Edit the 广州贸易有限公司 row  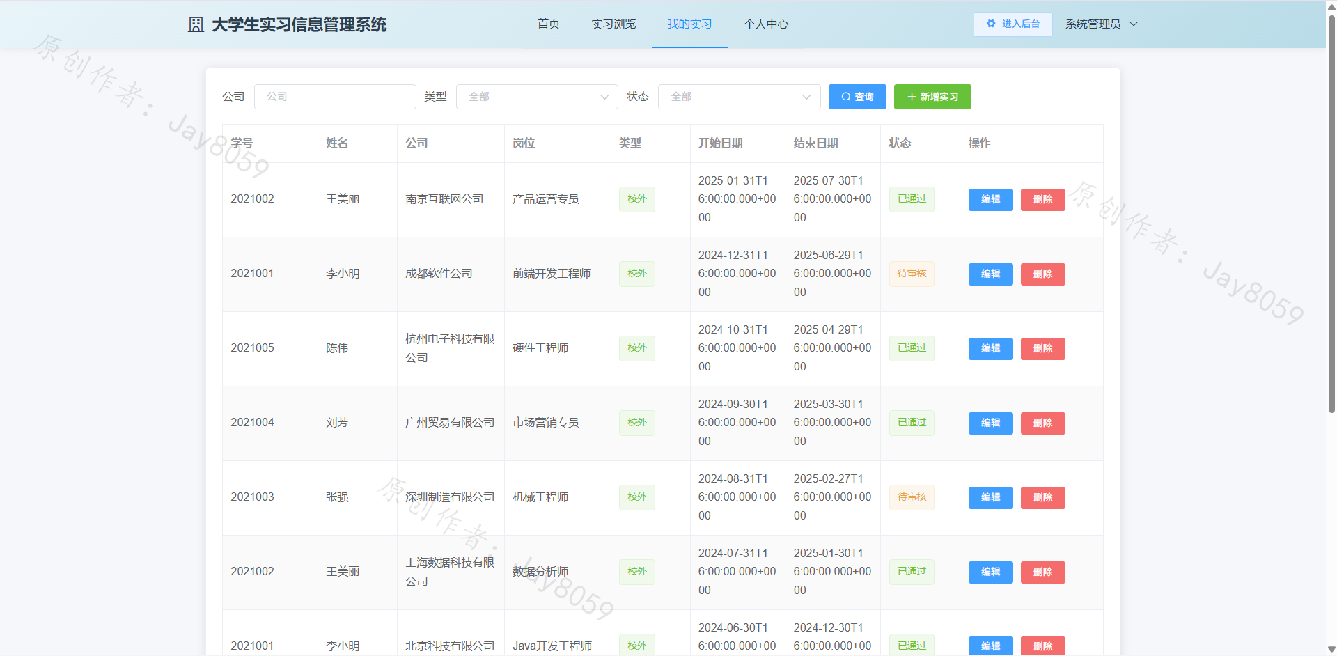990,423
